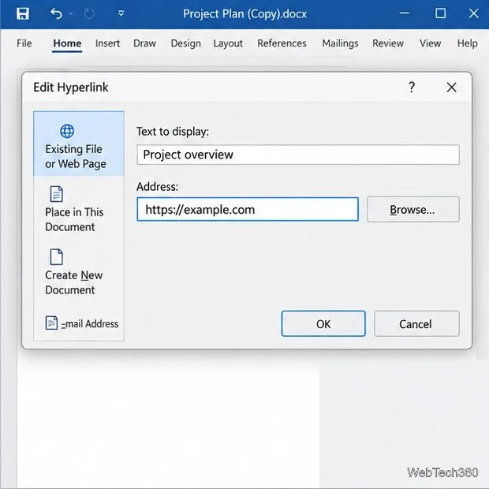489x489 pixels.
Task: Open the Draw ribbon tab
Action: pyautogui.click(x=144, y=43)
